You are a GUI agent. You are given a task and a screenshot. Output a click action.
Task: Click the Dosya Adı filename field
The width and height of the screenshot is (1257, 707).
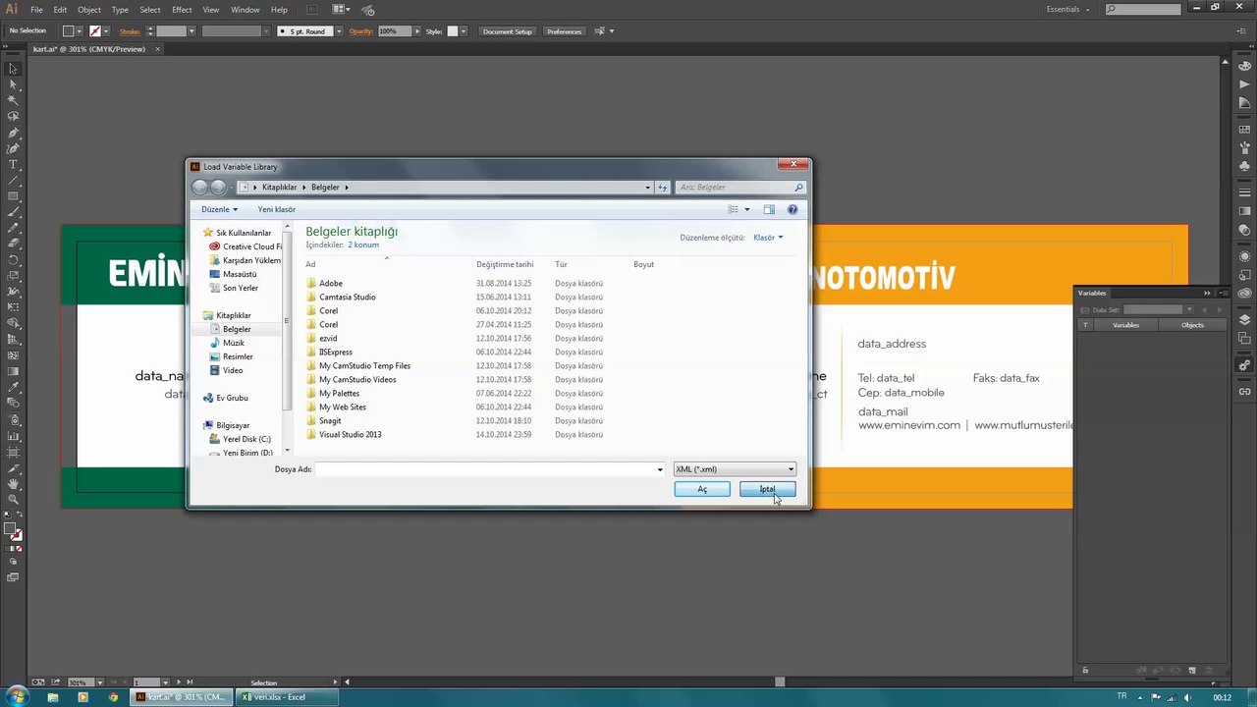click(x=490, y=469)
